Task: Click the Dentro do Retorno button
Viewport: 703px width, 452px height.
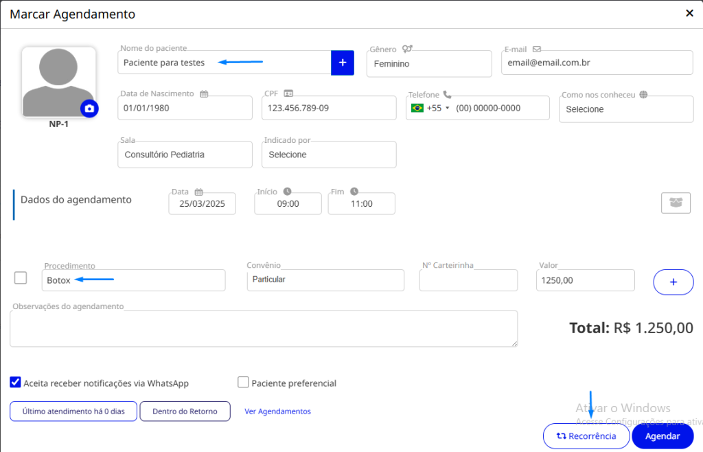Action: pyautogui.click(x=185, y=411)
